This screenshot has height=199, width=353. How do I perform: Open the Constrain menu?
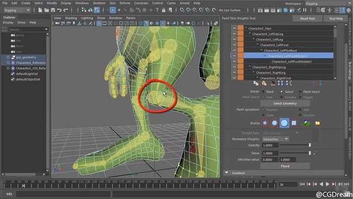coord(141,3)
